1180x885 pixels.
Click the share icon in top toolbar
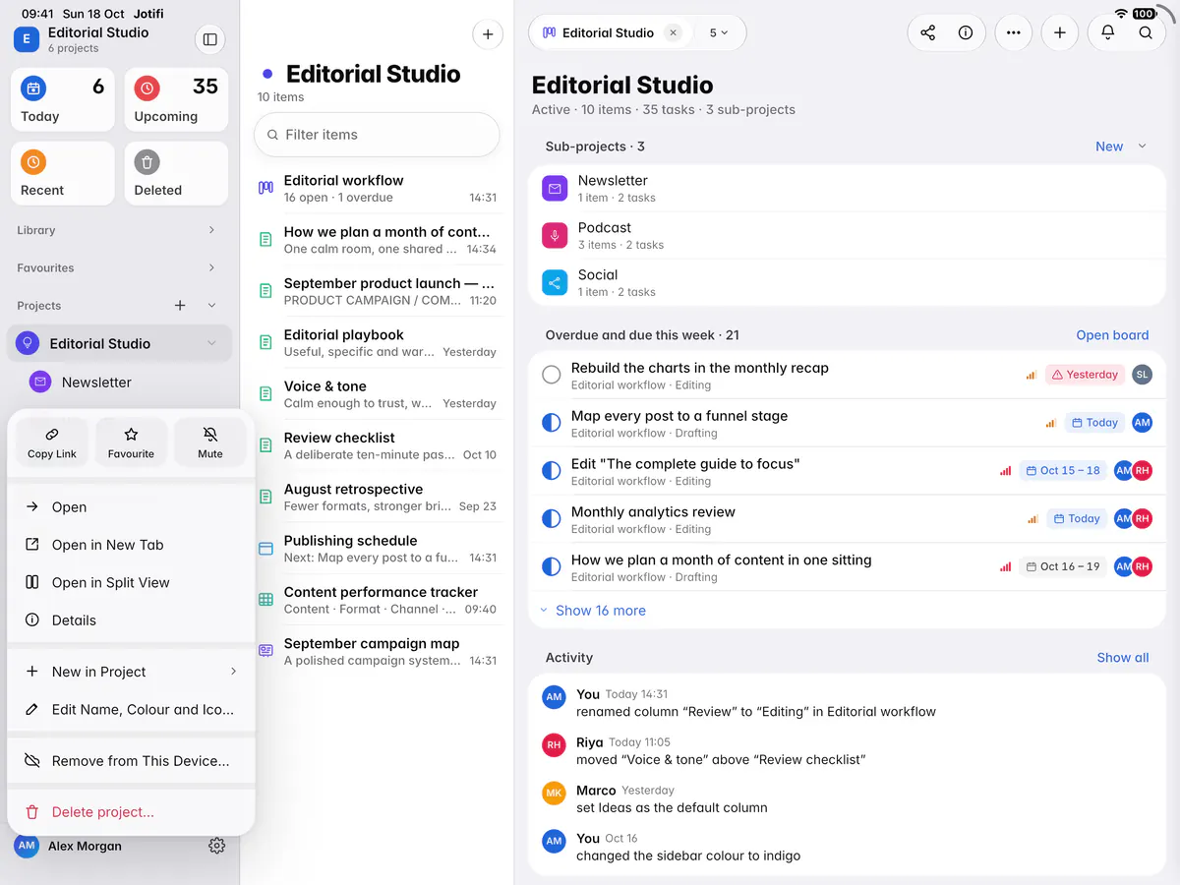tap(927, 32)
